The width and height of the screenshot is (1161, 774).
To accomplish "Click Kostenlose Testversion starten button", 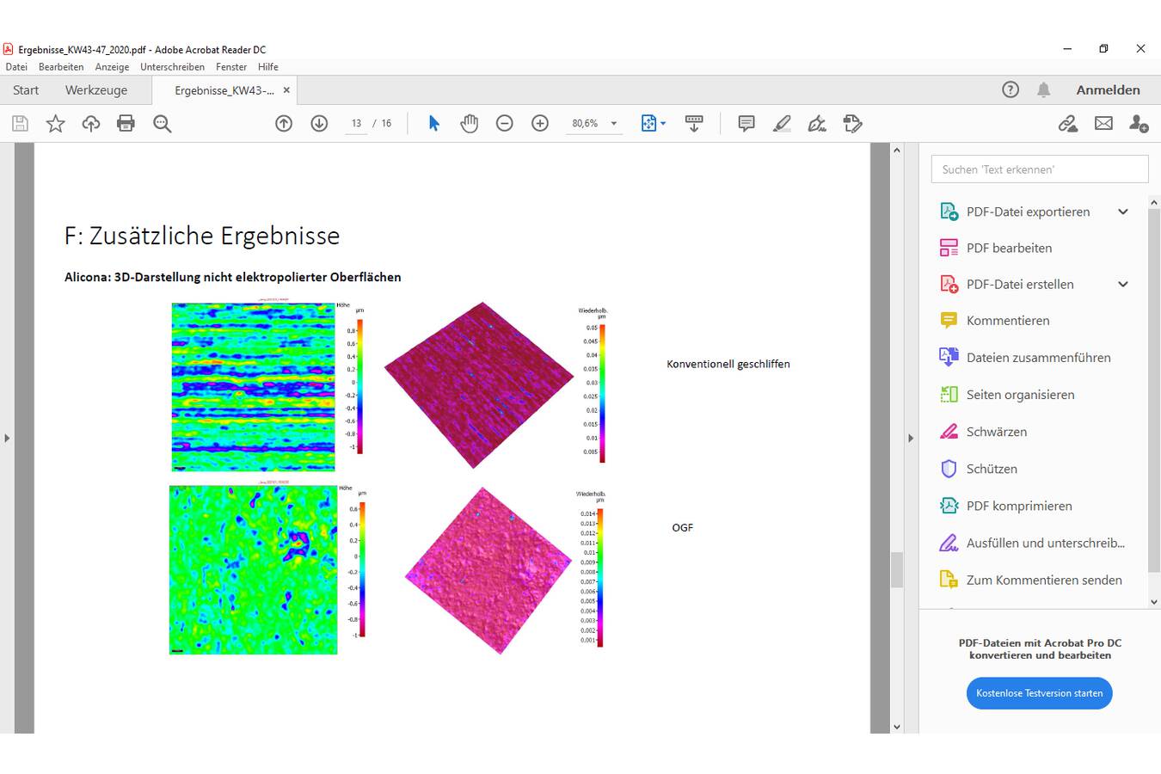I will 1039,693.
